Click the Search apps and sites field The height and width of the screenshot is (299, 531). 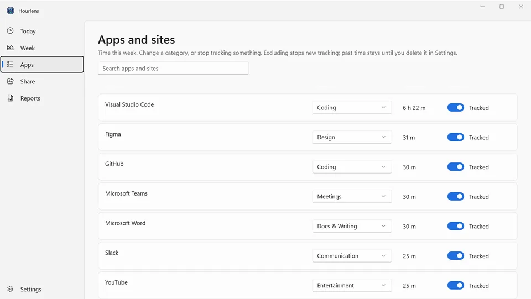pyautogui.click(x=173, y=69)
